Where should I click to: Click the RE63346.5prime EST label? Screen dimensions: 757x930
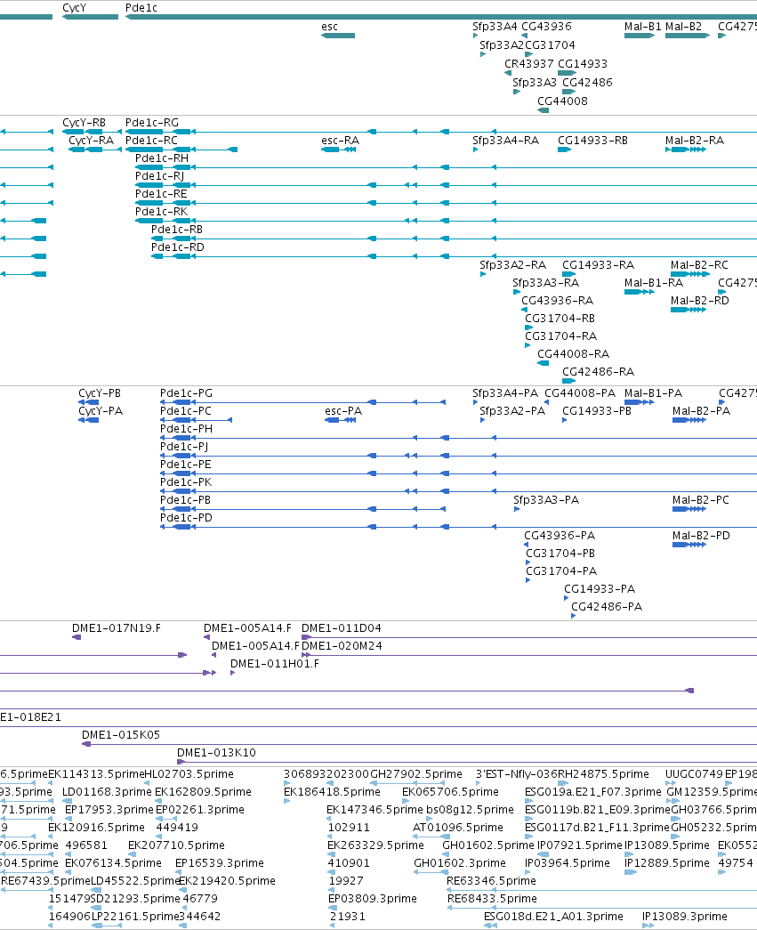pos(491,881)
